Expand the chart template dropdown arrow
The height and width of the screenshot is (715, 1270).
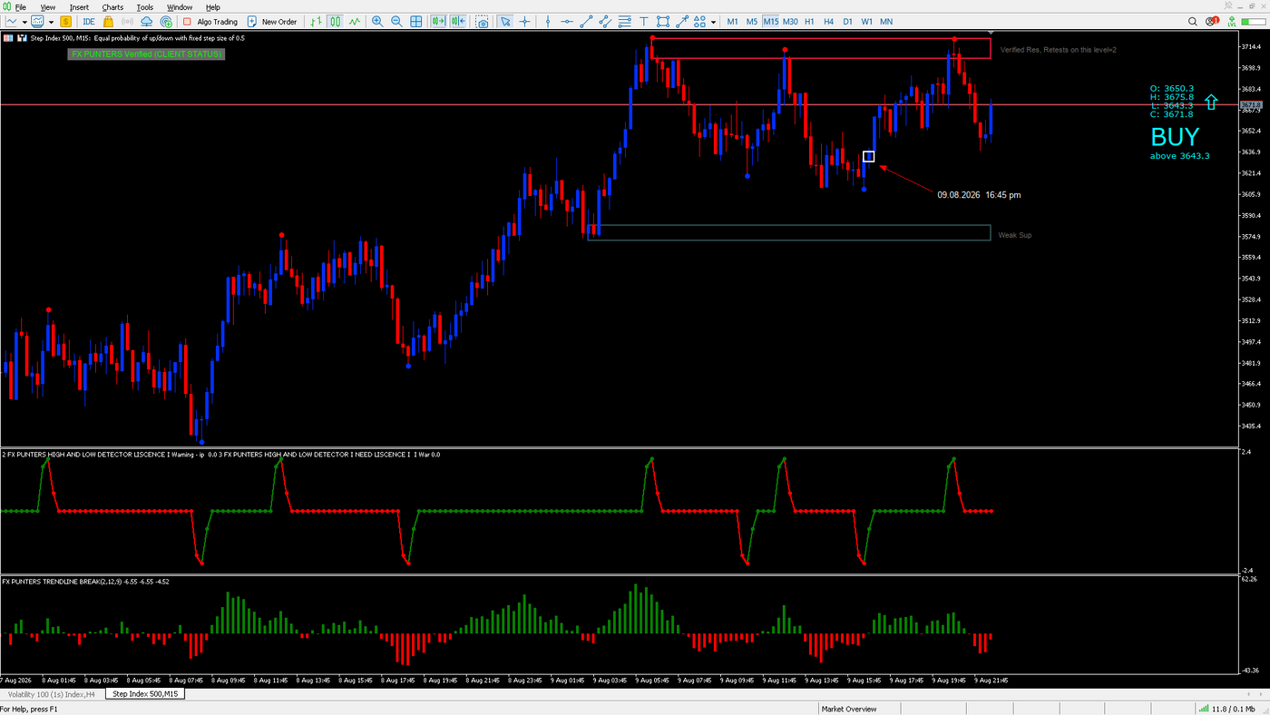[x=51, y=22]
